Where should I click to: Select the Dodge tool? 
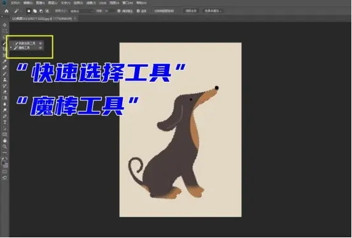pos(4,110)
